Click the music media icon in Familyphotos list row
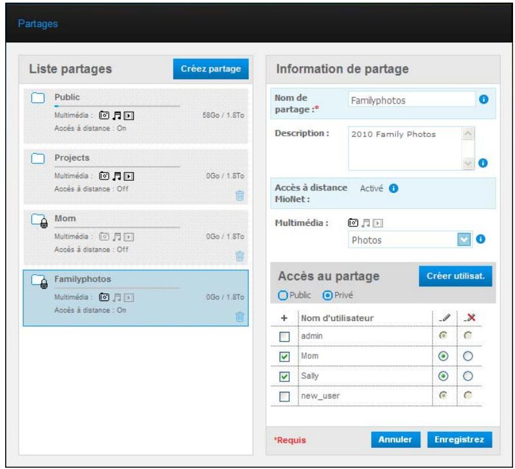Screen dimensions: 515x469 point(116,297)
